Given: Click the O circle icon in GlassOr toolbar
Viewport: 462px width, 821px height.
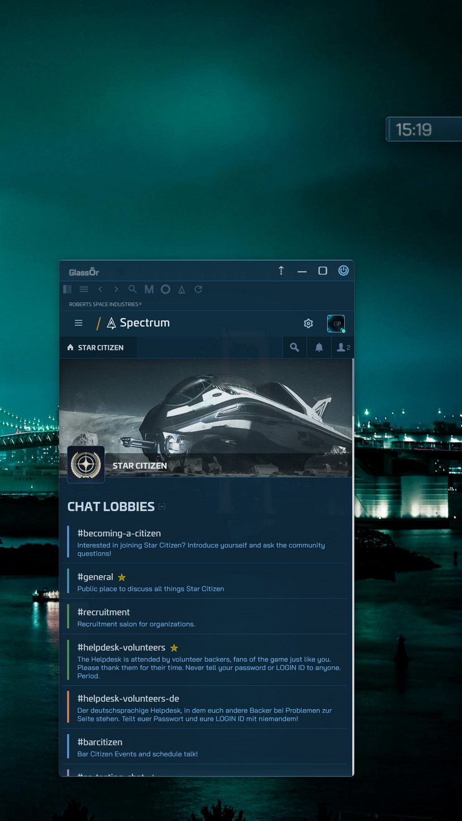Looking at the screenshot, I should click(165, 289).
